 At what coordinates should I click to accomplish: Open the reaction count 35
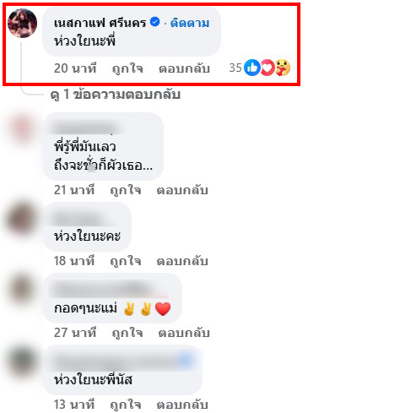235,68
